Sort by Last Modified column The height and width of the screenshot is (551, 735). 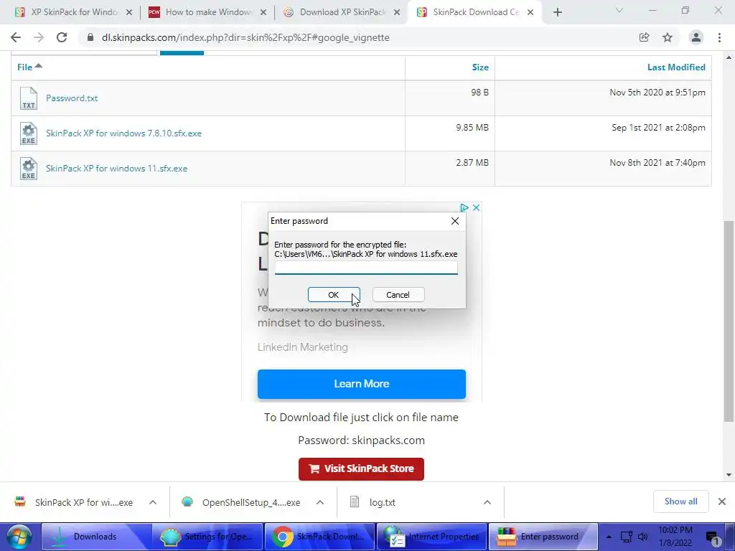pyautogui.click(x=676, y=67)
